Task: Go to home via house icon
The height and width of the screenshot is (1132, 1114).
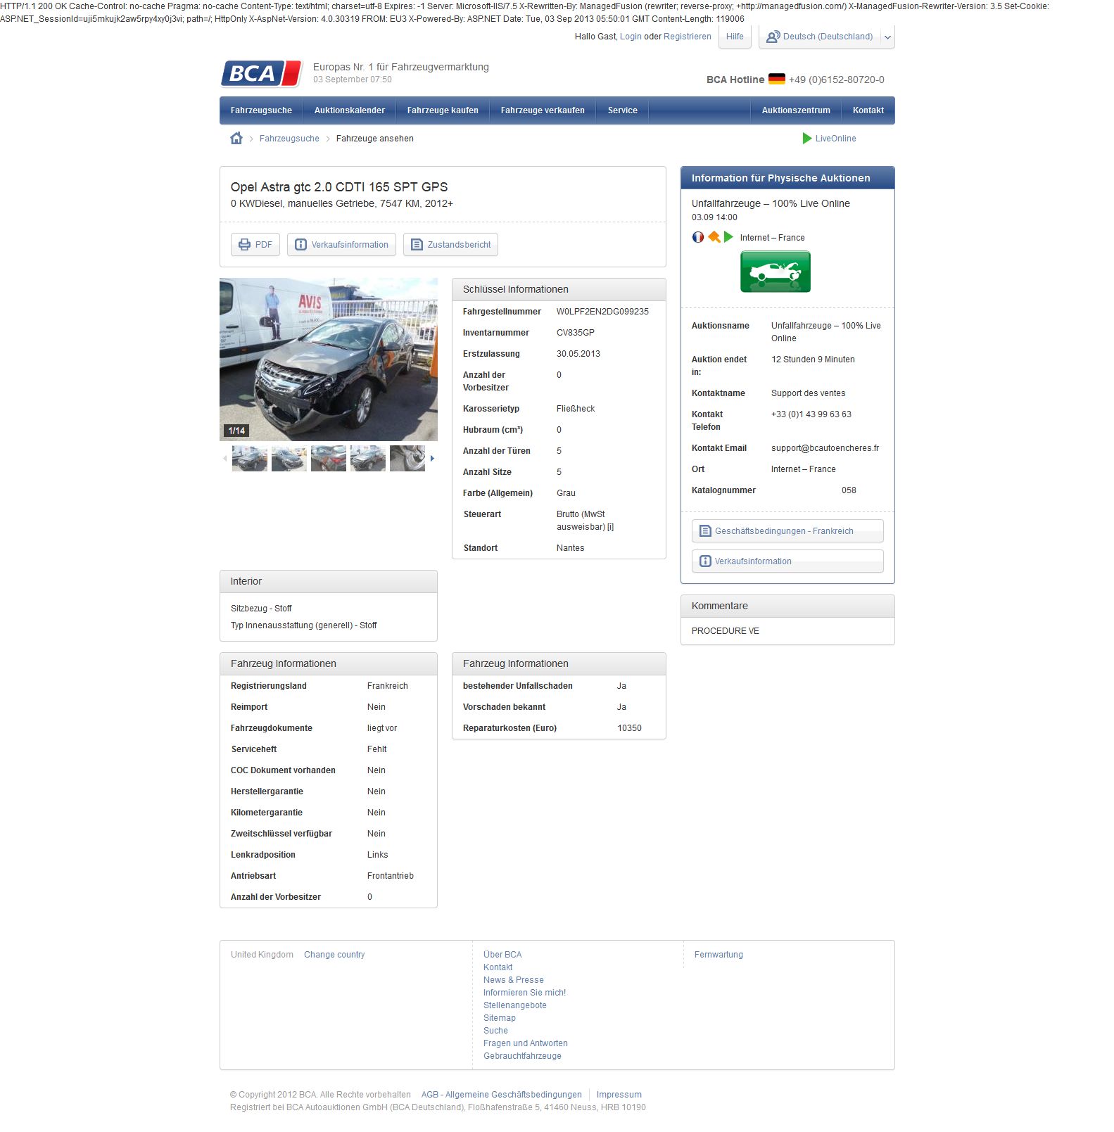Action: (236, 138)
